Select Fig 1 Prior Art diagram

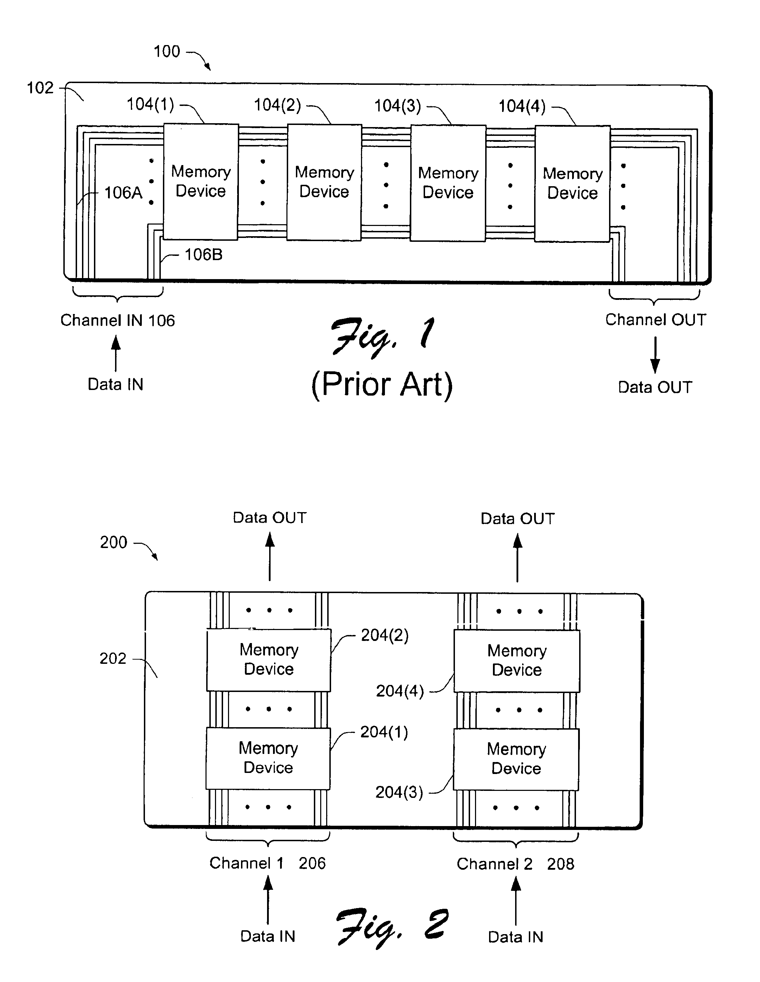[380, 159]
